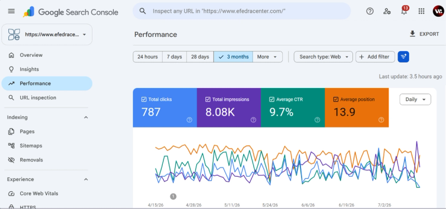The image size is (446, 209).
Task: Click the URL inspection magnifier icon
Action: click(11, 98)
